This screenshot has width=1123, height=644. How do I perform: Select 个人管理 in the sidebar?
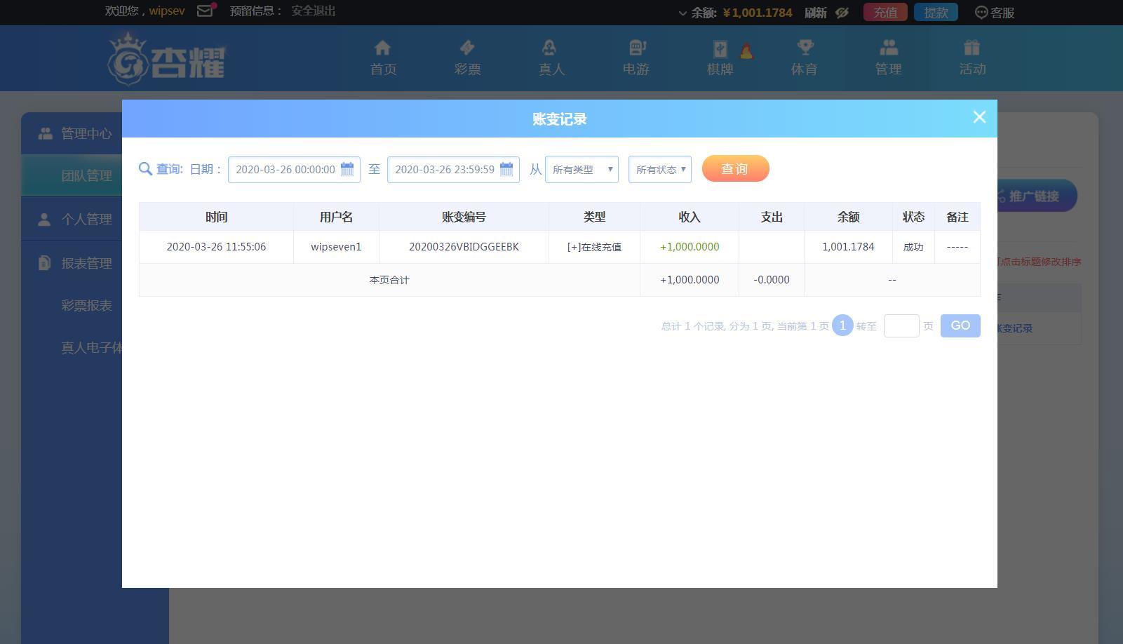[86, 220]
